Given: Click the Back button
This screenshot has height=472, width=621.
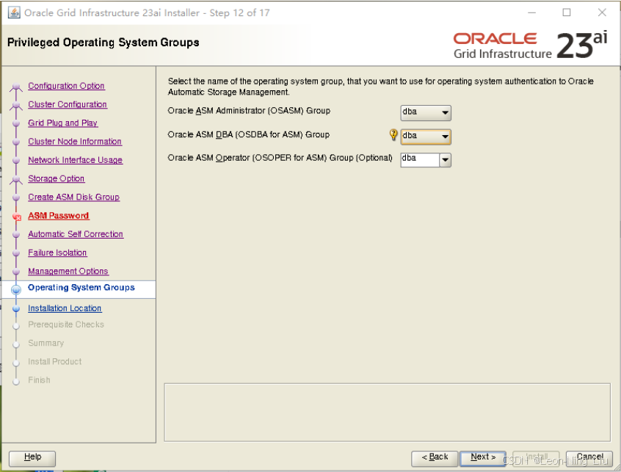Looking at the screenshot, I should [435, 458].
